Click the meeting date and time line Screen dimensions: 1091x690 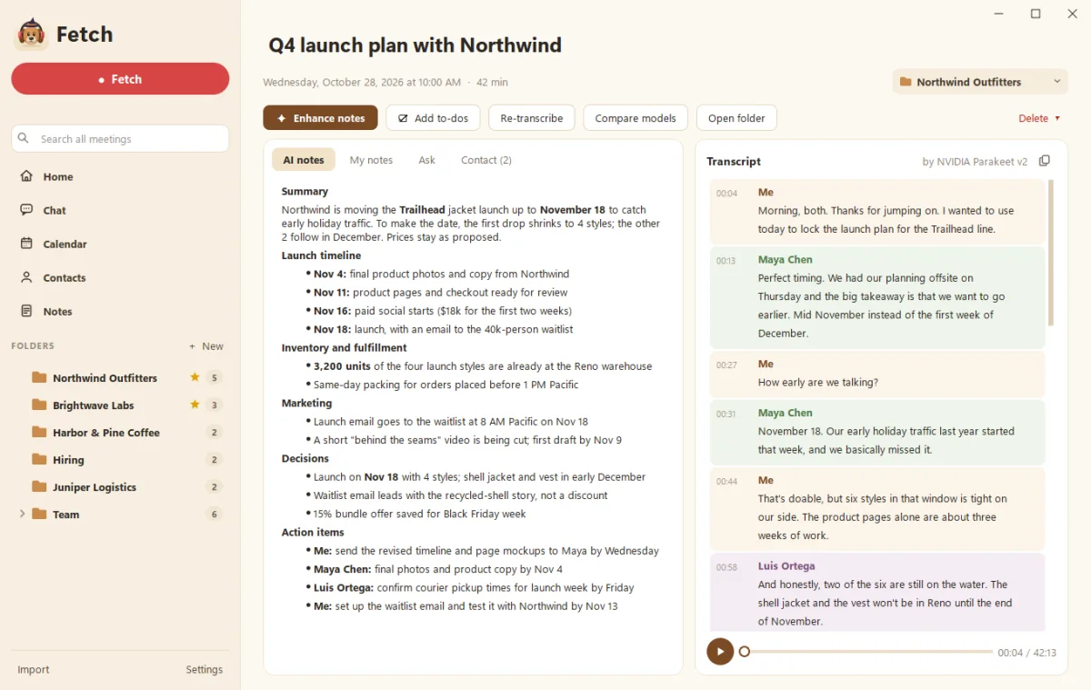[x=385, y=82]
